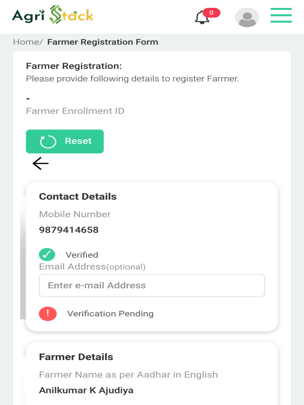Click the red notification count badge
This screenshot has width=304, height=405.
pos(211,13)
